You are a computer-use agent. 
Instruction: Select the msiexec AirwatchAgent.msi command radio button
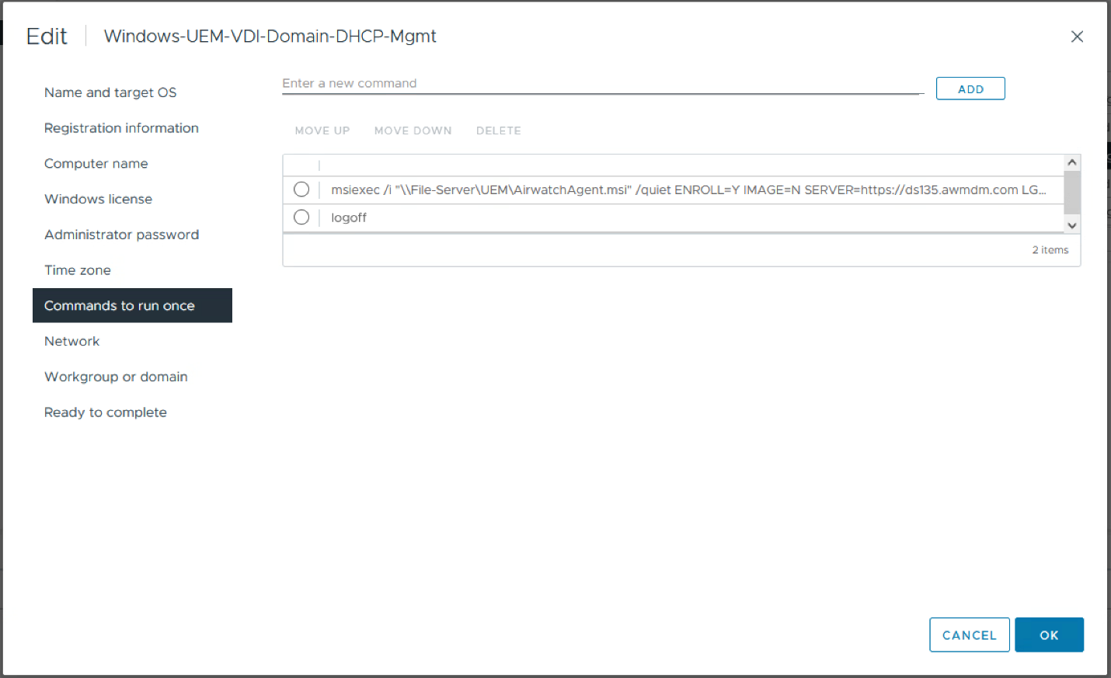[x=301, y=189]
